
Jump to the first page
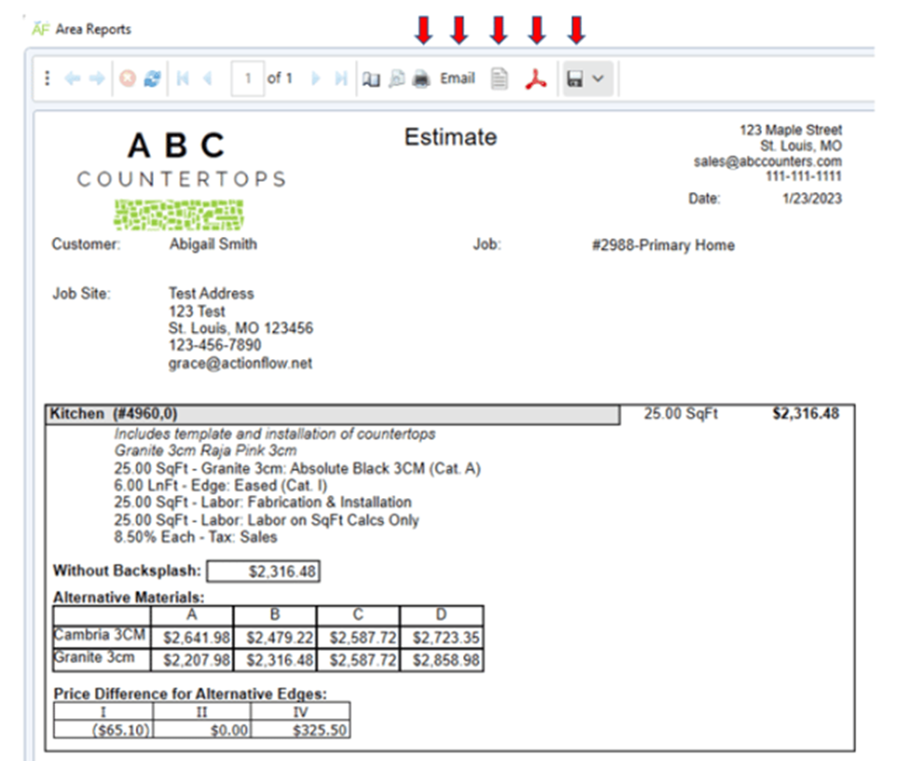point(183,77)
